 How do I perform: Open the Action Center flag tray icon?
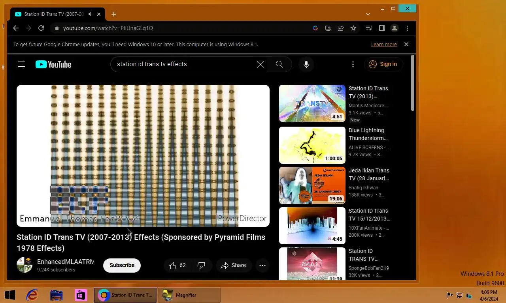pyautogui.click(x=449, y=295)
